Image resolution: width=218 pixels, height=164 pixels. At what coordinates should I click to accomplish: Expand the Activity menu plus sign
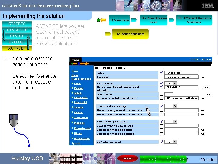[72, 93]
